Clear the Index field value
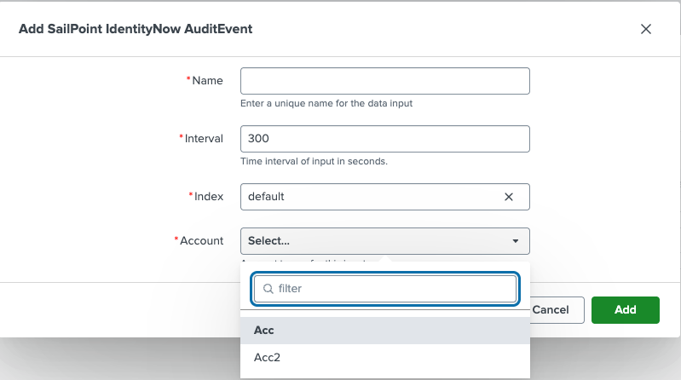 coord(509,197)
